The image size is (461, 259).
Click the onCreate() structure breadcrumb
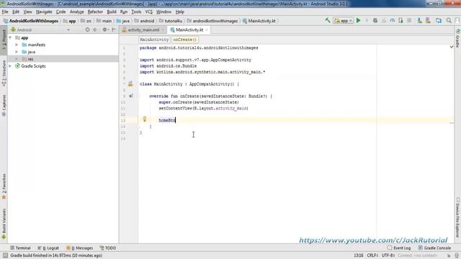click(184, 40)
